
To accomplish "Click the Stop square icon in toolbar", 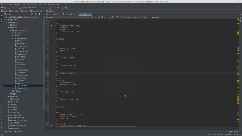I will coord(53,8).
